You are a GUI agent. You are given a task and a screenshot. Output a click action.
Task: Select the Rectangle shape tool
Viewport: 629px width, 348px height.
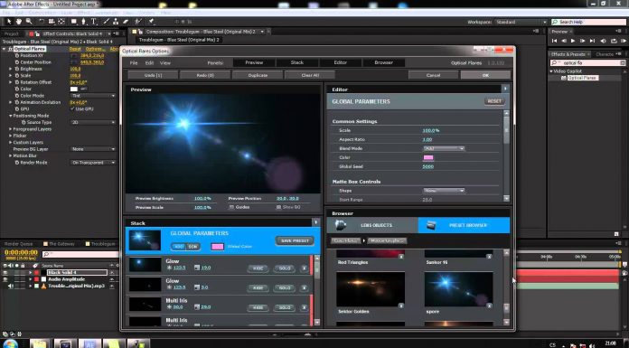74,22
